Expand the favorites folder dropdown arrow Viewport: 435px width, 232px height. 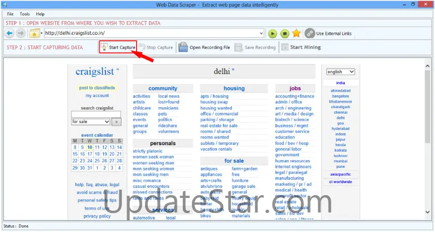(42, 33)
